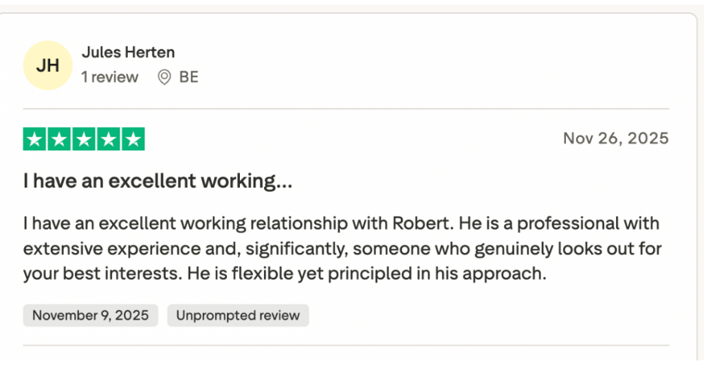Click the November 9, 2025 badge
Viewport: 704px width, 365px height.
click(x=90, y=316)
